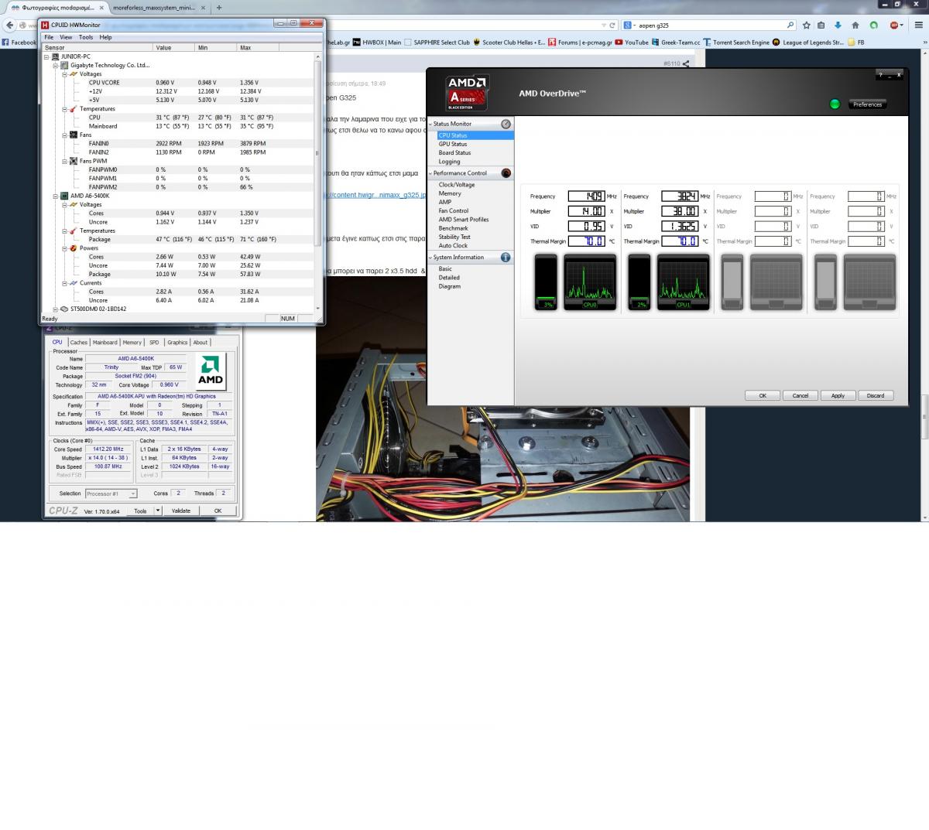Click the HWMonitor title bar app icon
The width and height of the screenshot is (929, 830).
45,25
